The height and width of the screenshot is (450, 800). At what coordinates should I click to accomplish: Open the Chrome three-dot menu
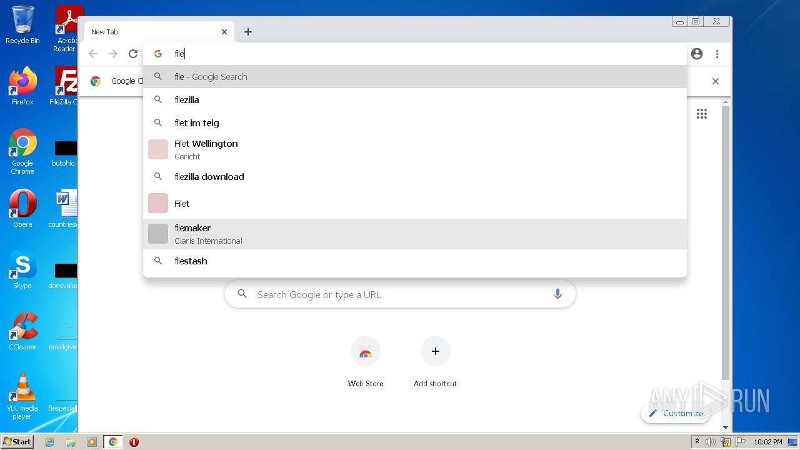pos(717,54)
